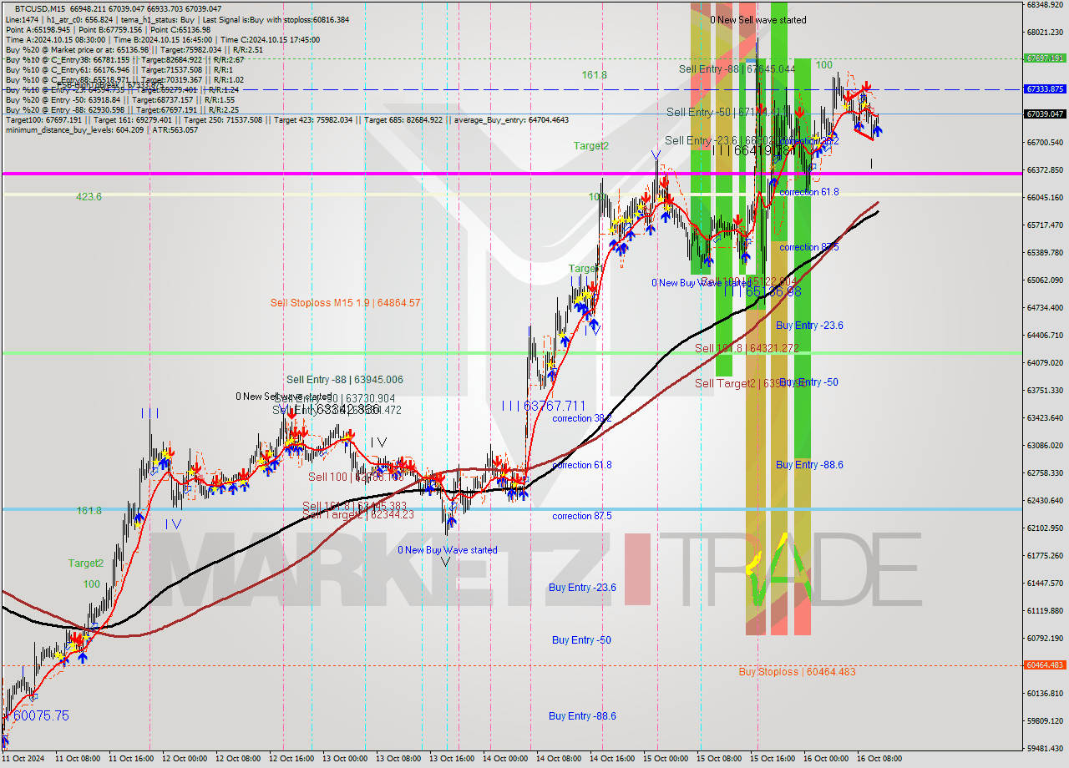Click the 59481.430 price on the axis
This screenshot has width=1069, height=768.
1045,748
